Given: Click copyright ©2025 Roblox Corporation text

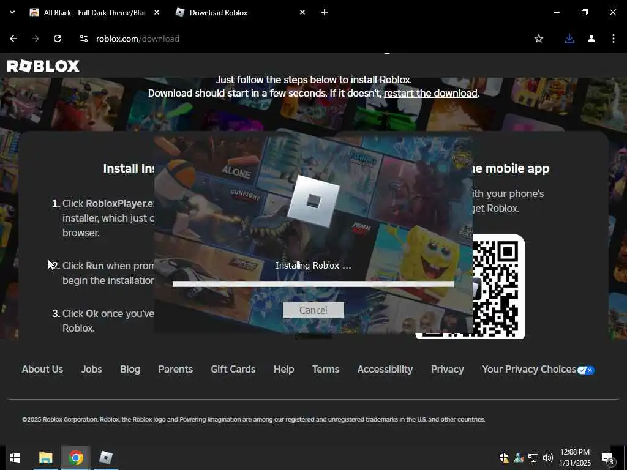Looking at the screenshot, I should coord(253,419).
